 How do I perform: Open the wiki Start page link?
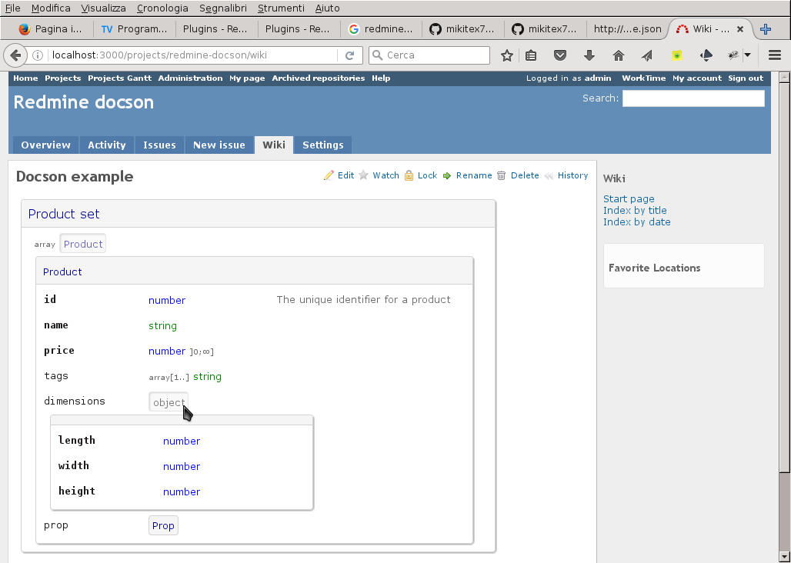pos(629,199)
